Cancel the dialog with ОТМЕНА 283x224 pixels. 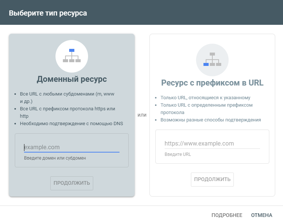click(262, 215)
